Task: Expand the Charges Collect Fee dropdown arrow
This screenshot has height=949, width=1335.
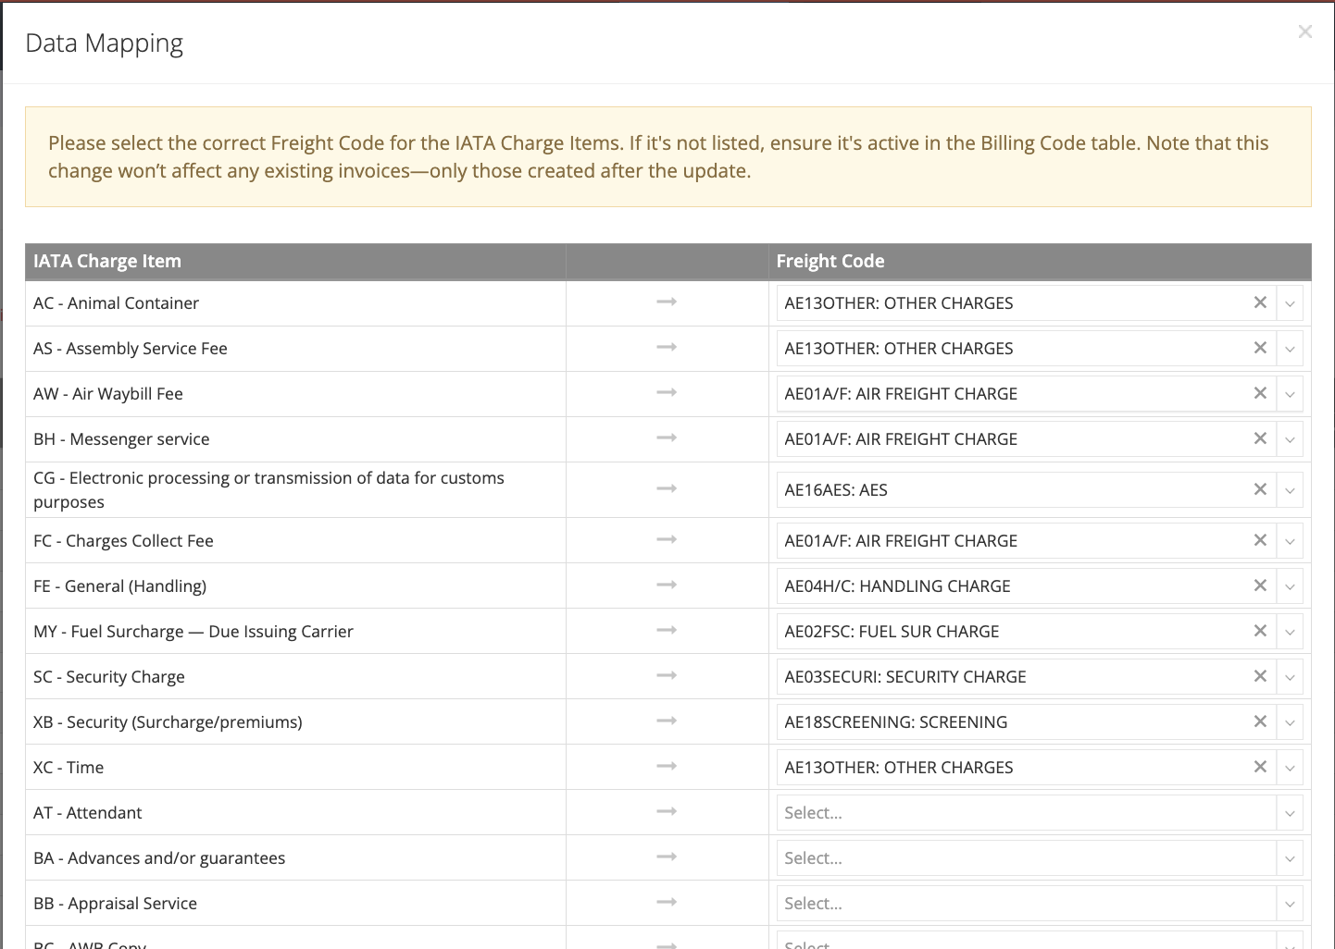Action: pyautogui.click(x=1290, y=541)
